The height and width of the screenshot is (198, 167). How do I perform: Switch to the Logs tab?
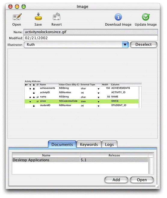pos(110,144)
